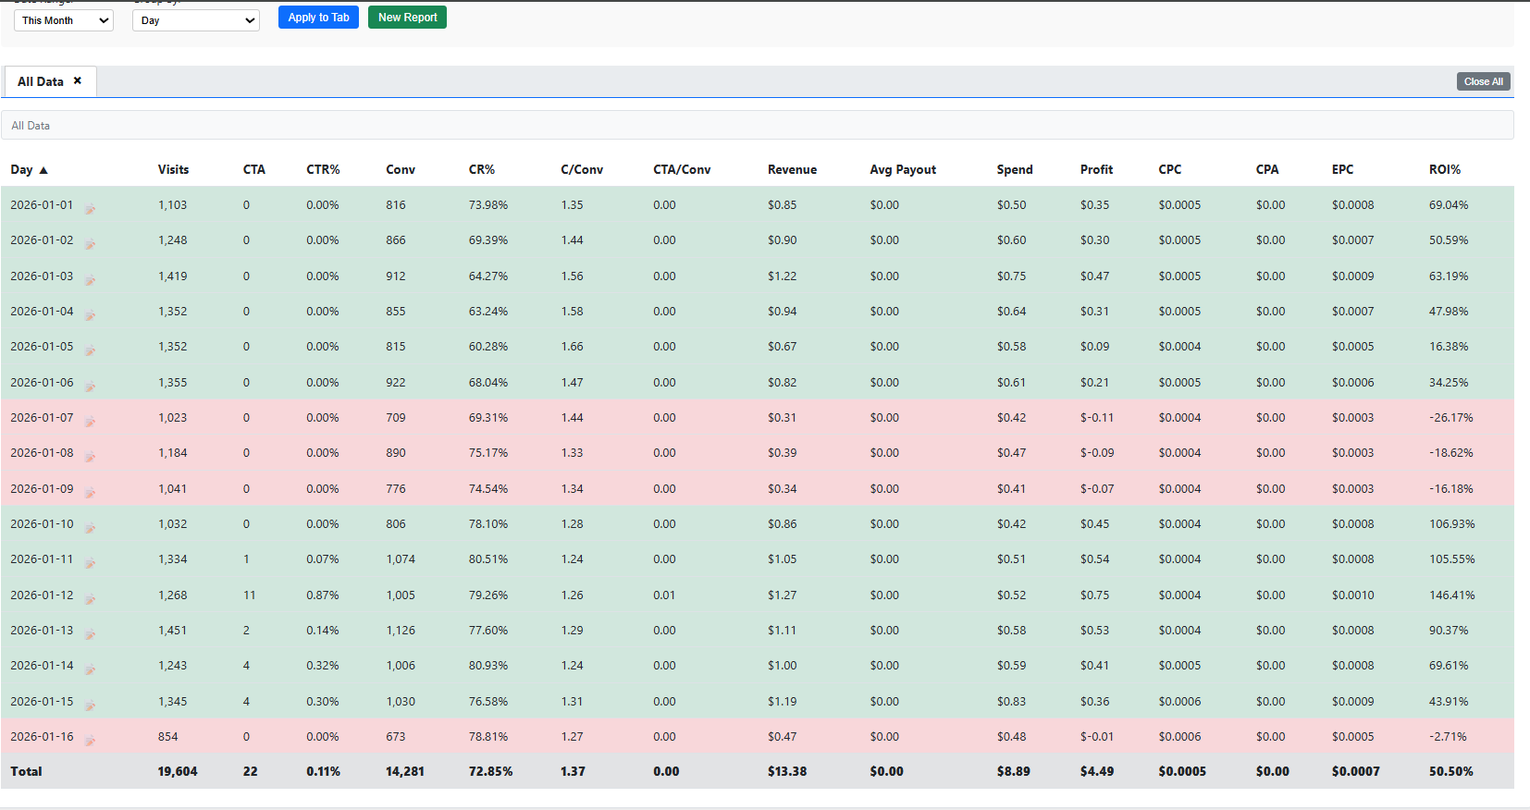Click the edit note icon for 2026-01-01
Screen dimensions: 1530x810
point(90,209)
